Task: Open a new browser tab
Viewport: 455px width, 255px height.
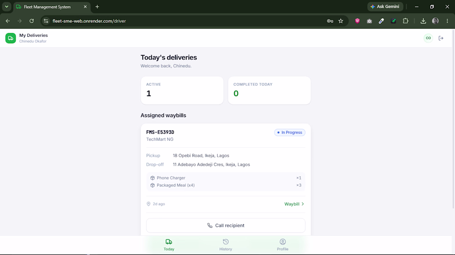Action: point(97,7)
